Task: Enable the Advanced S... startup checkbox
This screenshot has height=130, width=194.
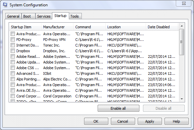Action: click(x=13, y=73)
